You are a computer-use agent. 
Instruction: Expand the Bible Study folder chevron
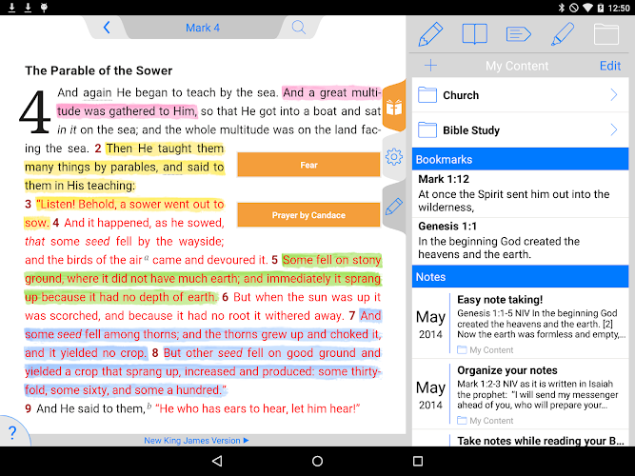point(614,129)
